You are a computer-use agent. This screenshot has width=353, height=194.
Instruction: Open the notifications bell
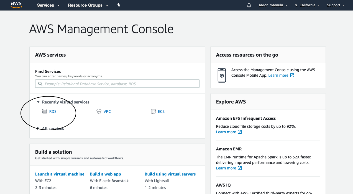point(249,5)
